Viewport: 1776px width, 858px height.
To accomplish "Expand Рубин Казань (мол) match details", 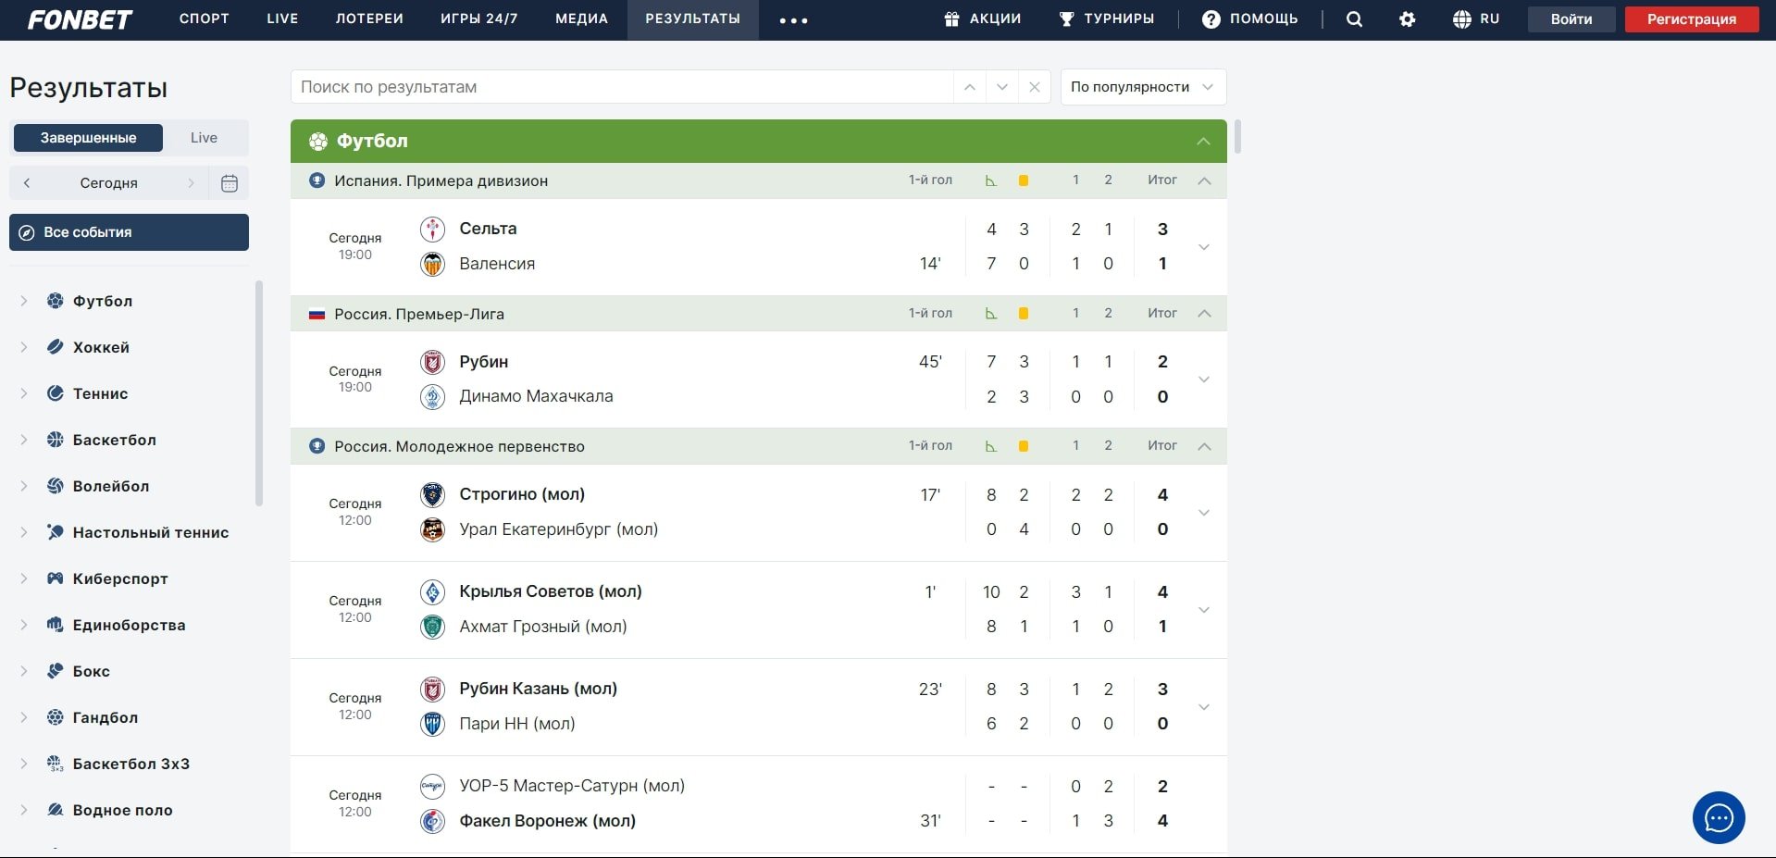I will click(x=1204, y=707).
